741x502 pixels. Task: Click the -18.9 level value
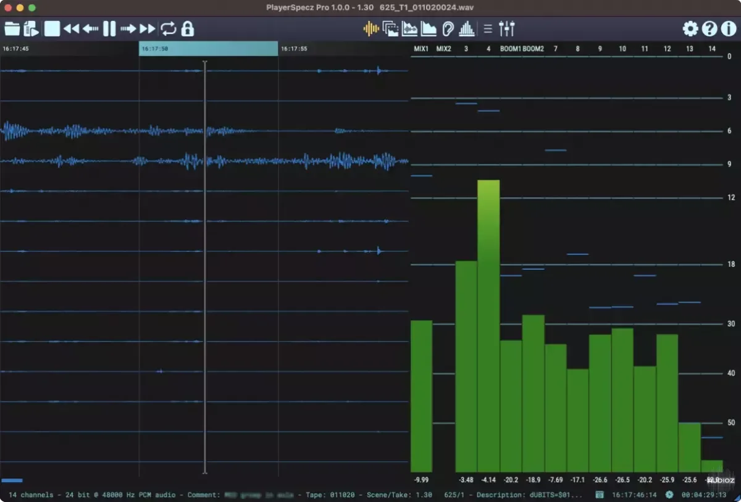pos(534,480)
